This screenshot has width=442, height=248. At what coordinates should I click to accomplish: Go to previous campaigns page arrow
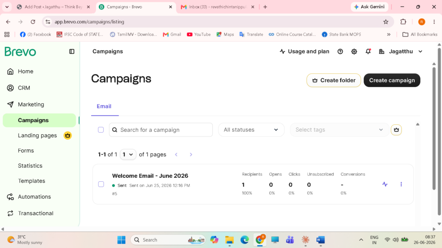click(176, 155)
